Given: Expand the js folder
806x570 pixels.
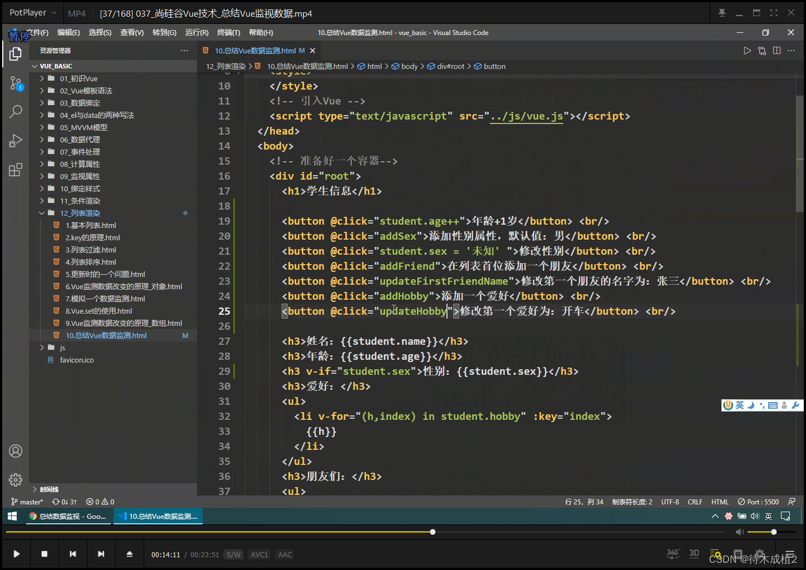Looking at the screenshot, I should tap(62, 348).
